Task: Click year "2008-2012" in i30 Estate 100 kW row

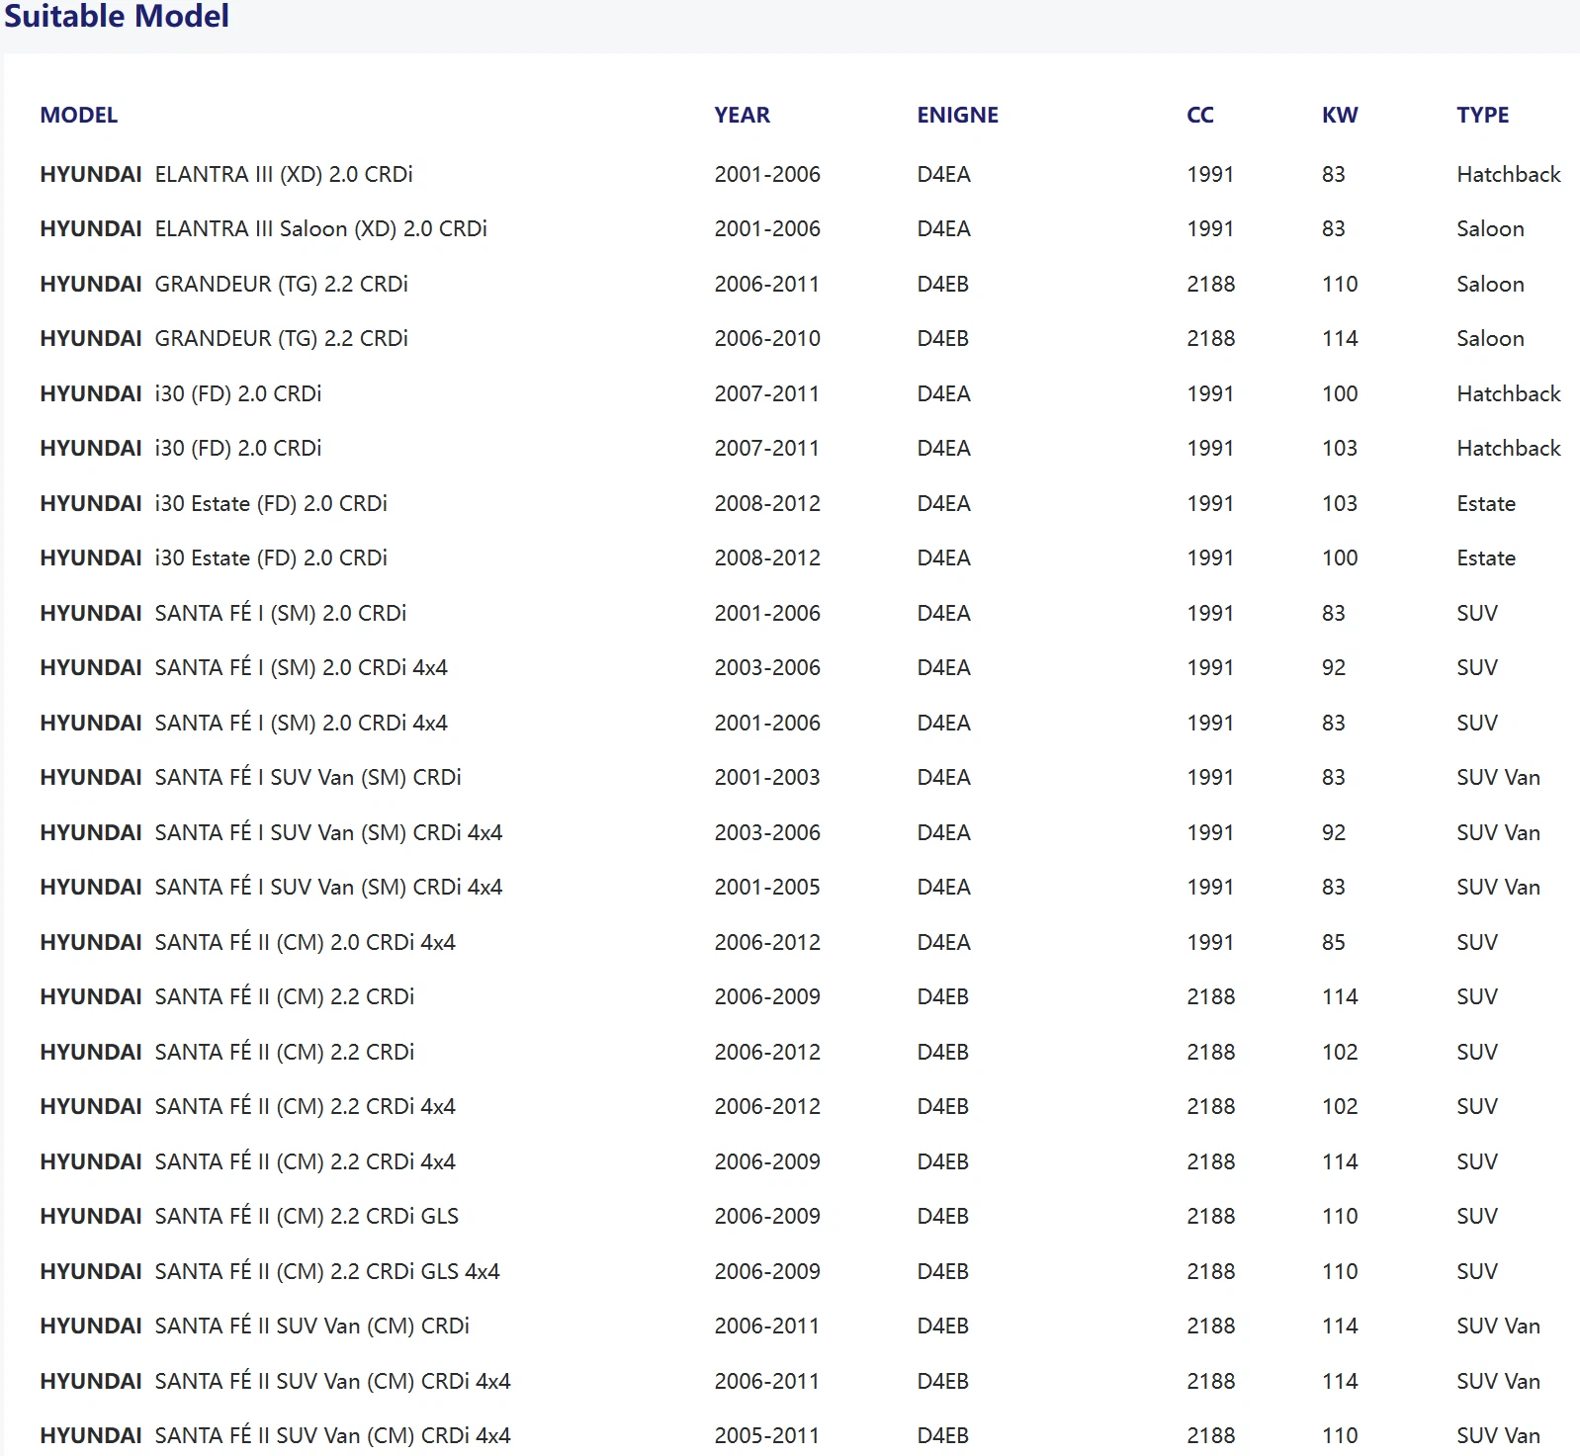Action: [x=767, y=558]
